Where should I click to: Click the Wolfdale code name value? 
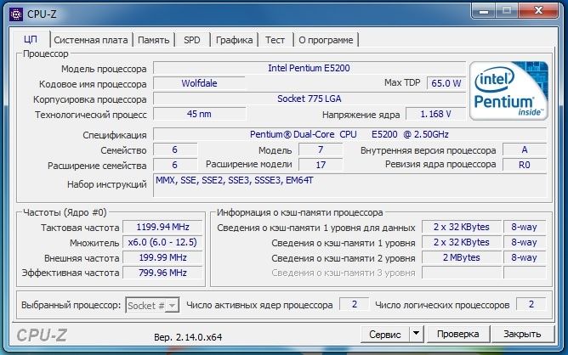(x=199, y=83)
